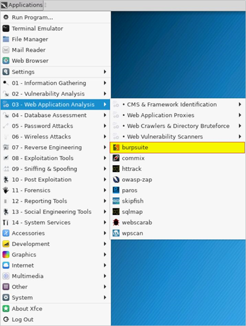Expand Web Crawlers & Directory Bruteforce arrow
Screen dimensions: 246x326
point(240,126)
